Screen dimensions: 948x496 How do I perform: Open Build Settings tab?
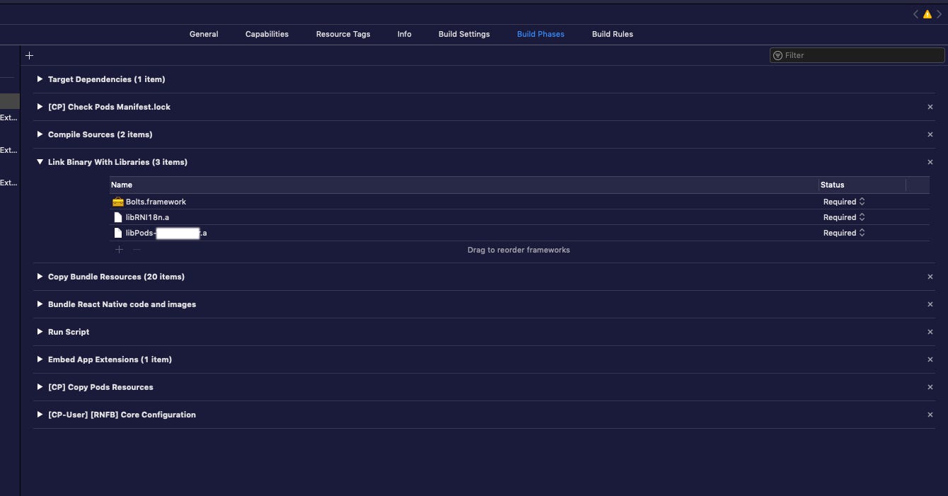(x=464, y=34)
